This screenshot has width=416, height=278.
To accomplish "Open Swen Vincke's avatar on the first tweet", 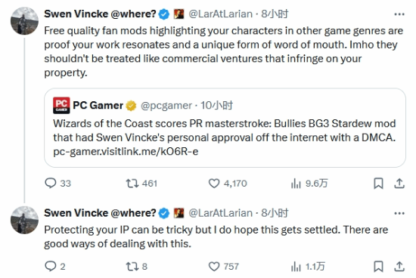I will point(24,21).
